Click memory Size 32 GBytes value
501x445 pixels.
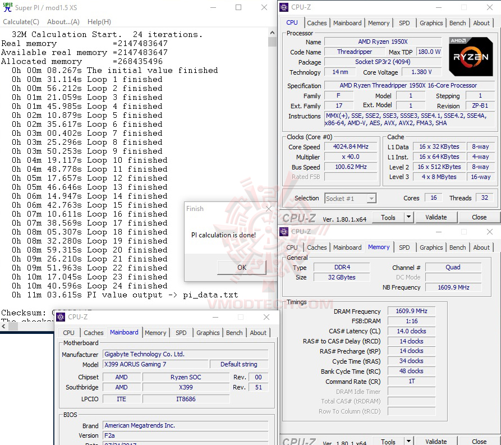342,277
